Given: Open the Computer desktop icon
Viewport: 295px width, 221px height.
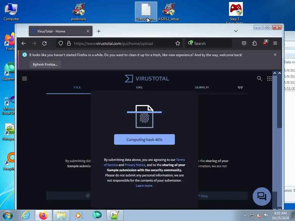Looking at the screenshot, I should (11, 12).
